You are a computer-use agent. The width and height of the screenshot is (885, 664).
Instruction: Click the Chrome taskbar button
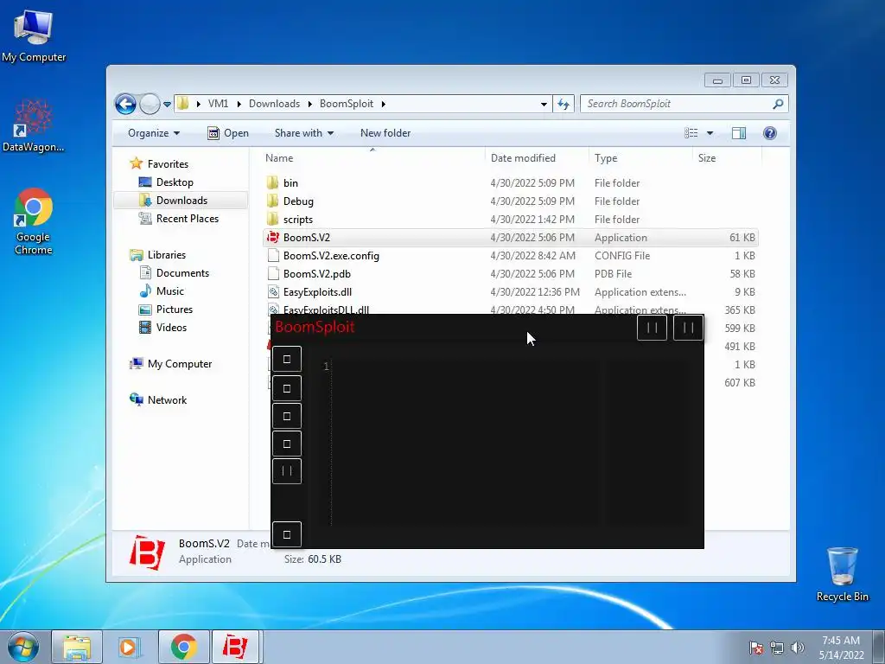click(x=183, y=647)
